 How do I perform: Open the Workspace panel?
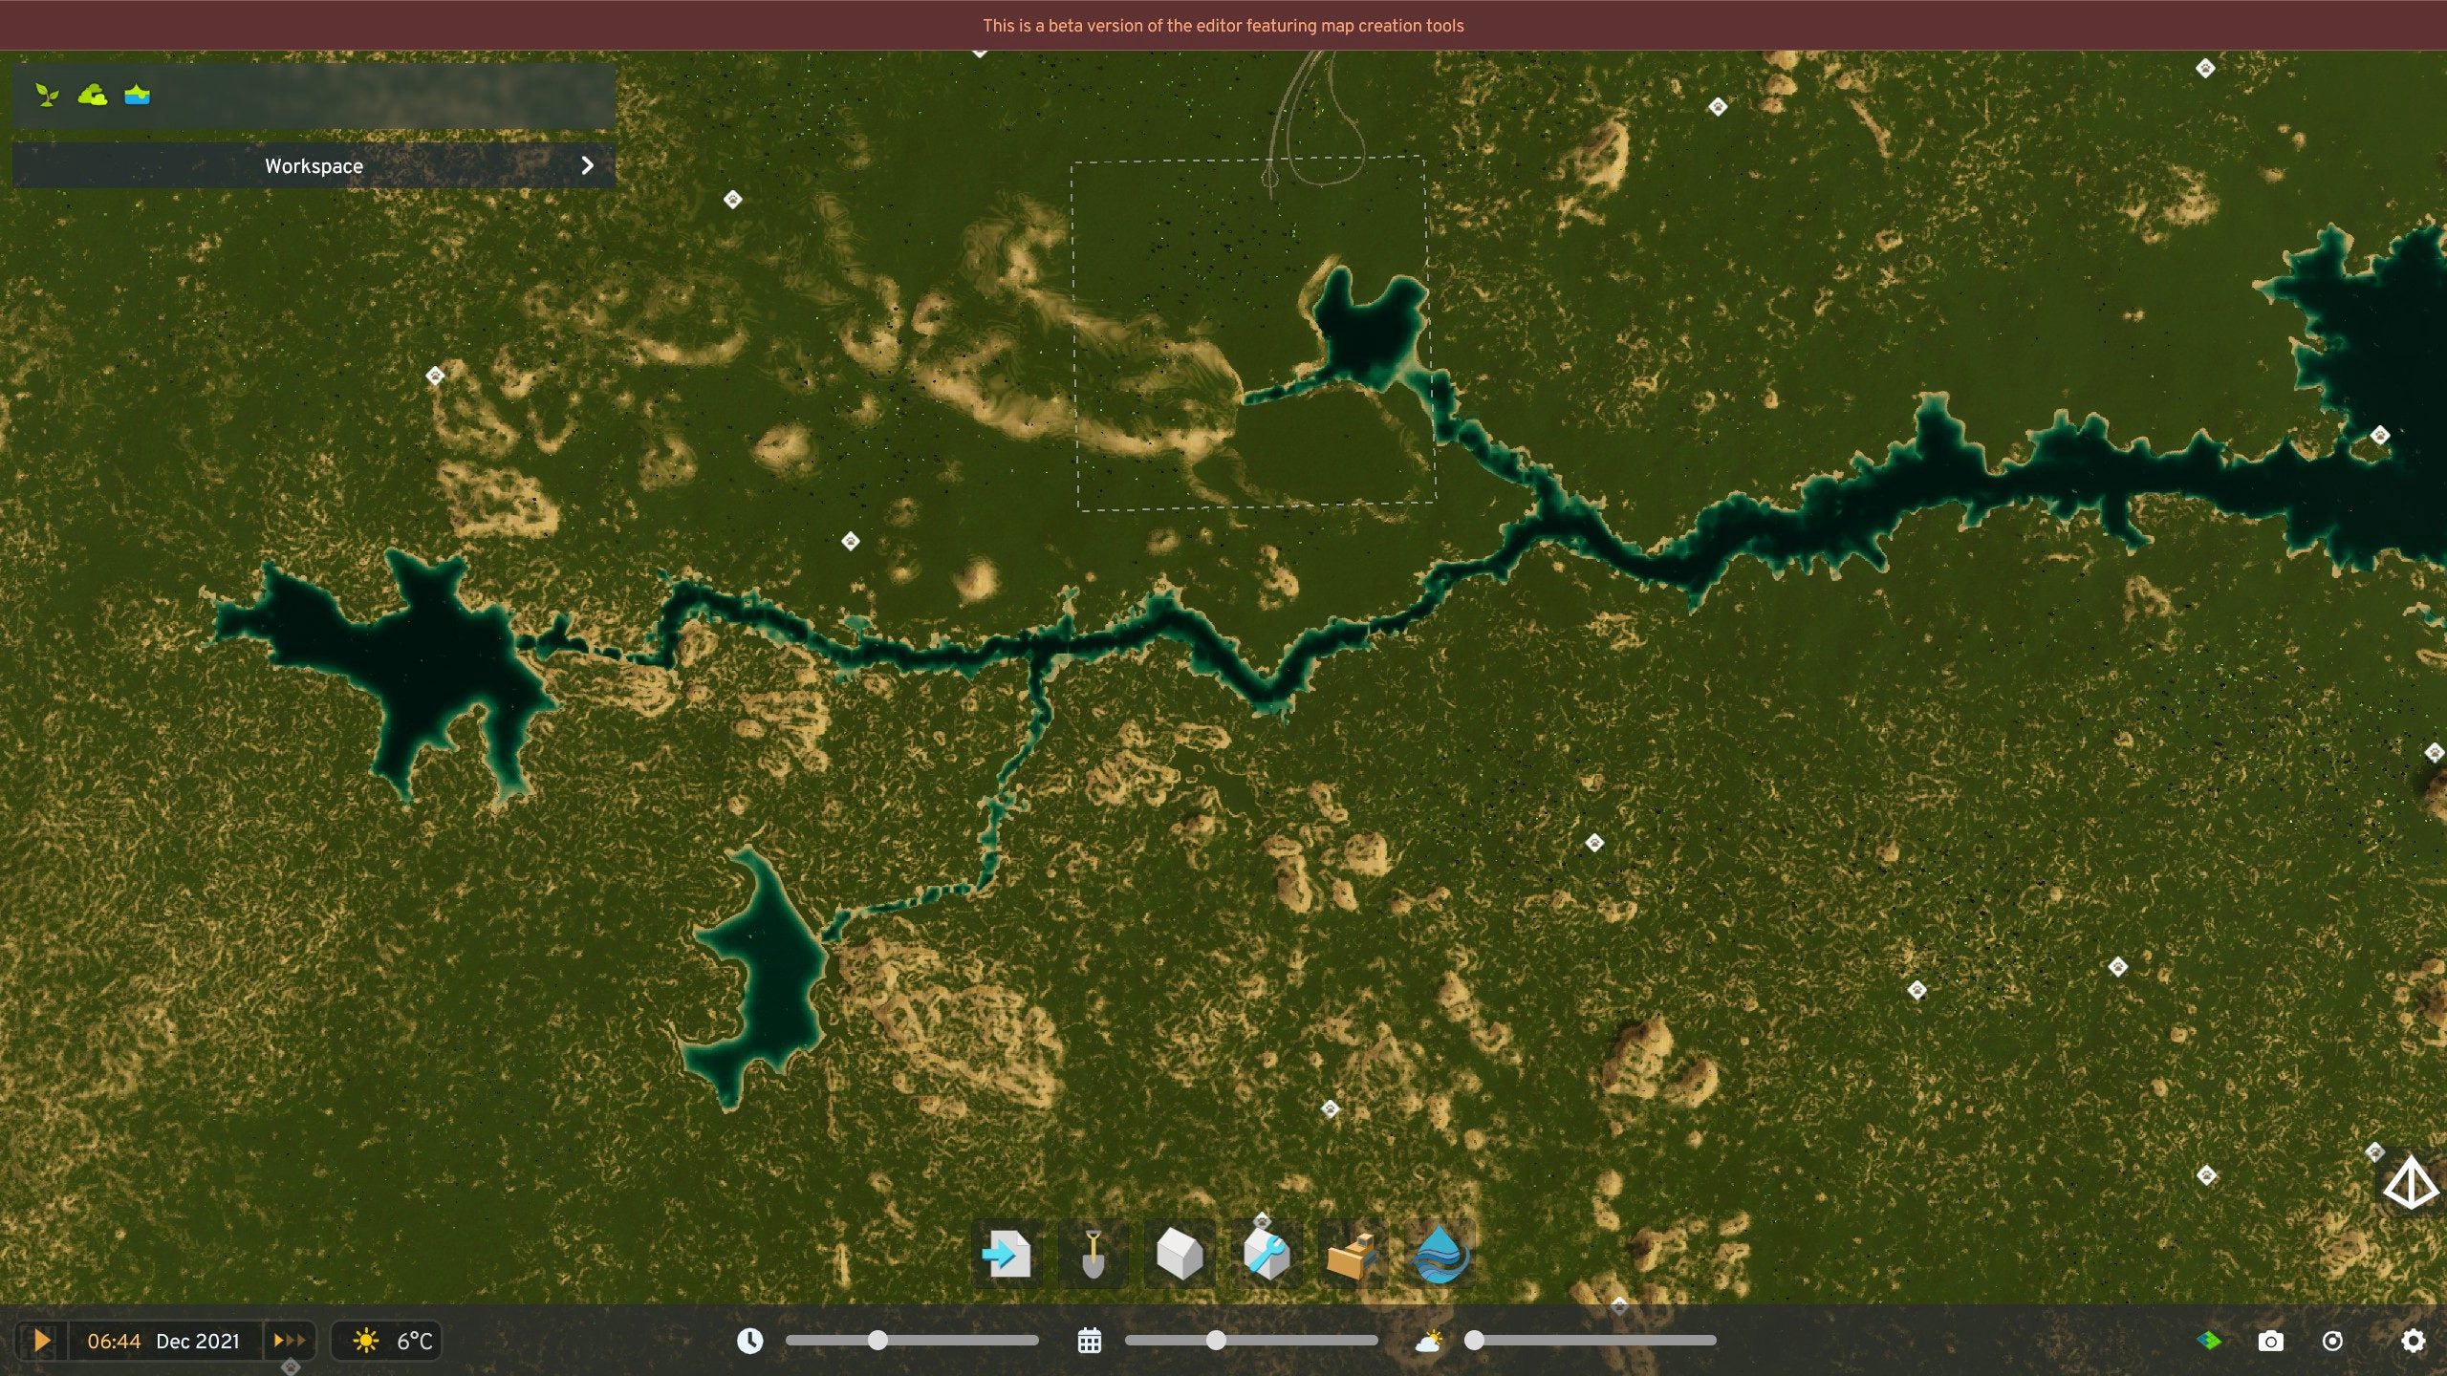314,165
